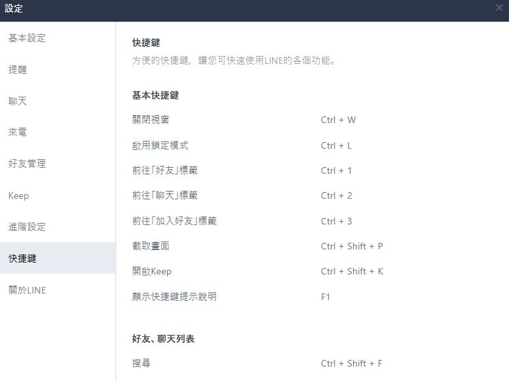Select the Ctrl + 3 shortcut value
509x381 pixels.
coord(336,221)
